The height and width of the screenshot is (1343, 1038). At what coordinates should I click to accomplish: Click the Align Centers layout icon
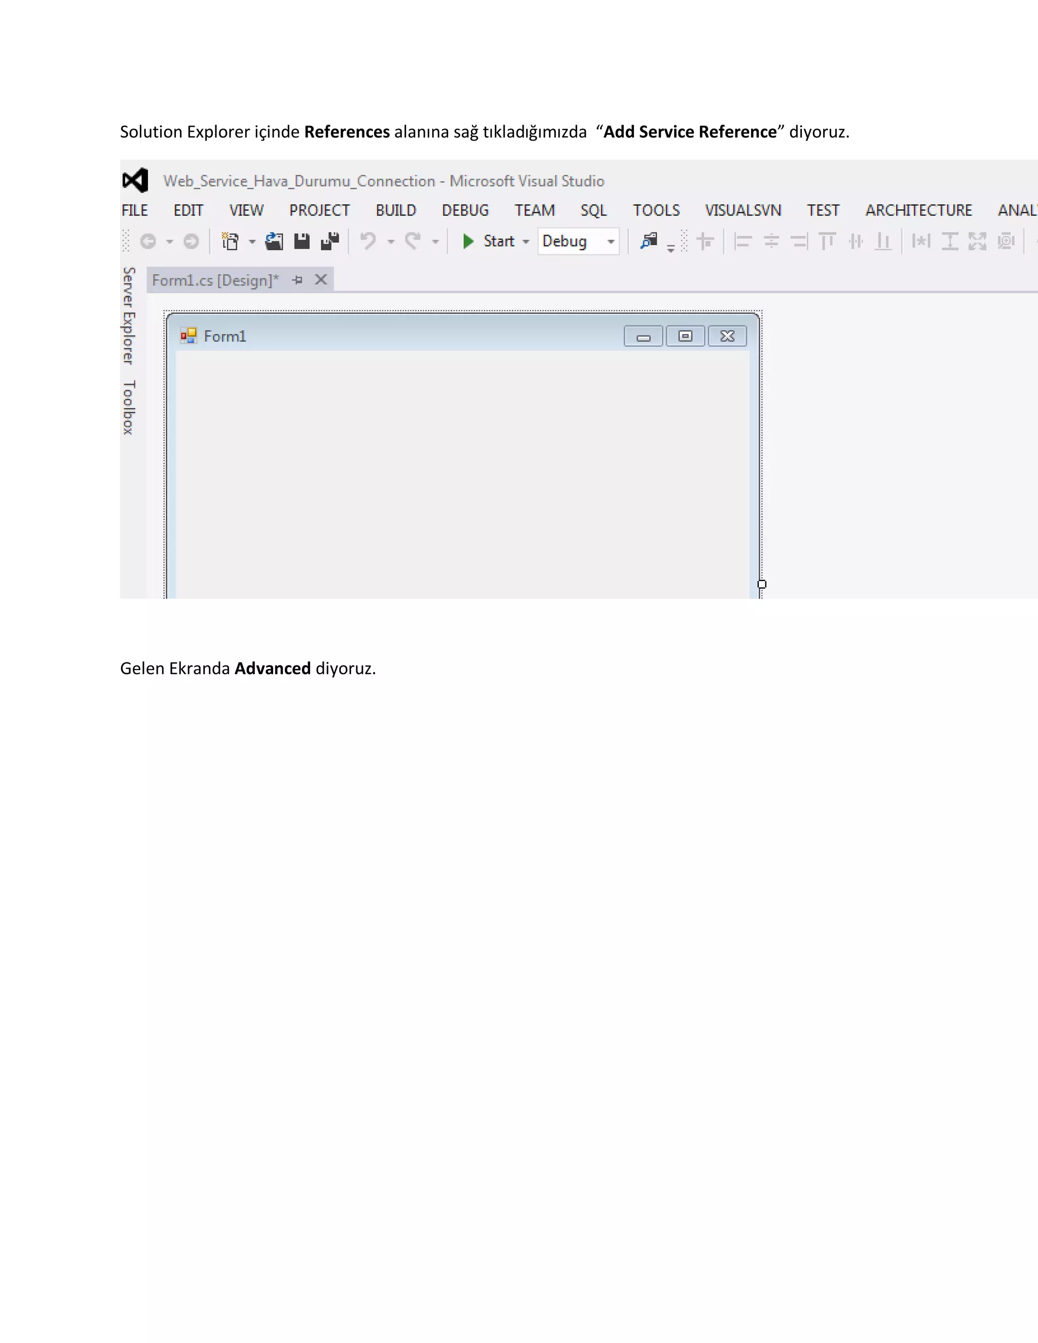click(771, 241)
